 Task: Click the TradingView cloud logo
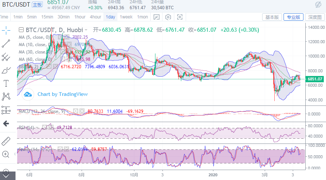click(28, 94)
